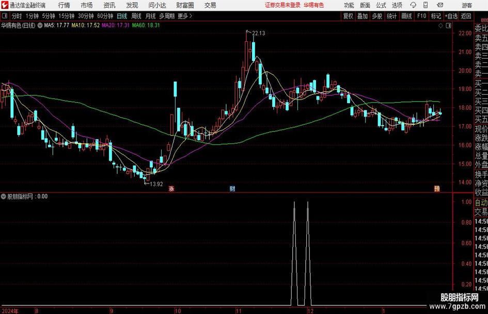
Task: Click the orange 预 event marker
Action: click(437, 189)
